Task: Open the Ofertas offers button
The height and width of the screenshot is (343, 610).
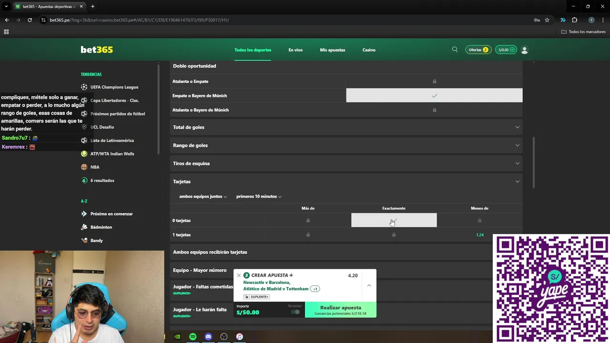Action: pos(478,50)
